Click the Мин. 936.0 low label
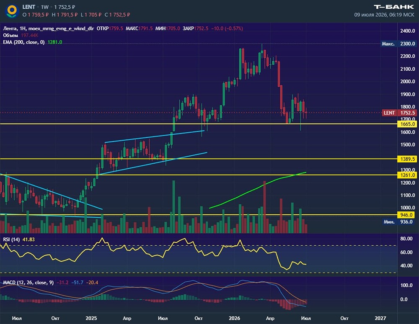Viewport: 419px width, 324px height. [x=398, y=222]
